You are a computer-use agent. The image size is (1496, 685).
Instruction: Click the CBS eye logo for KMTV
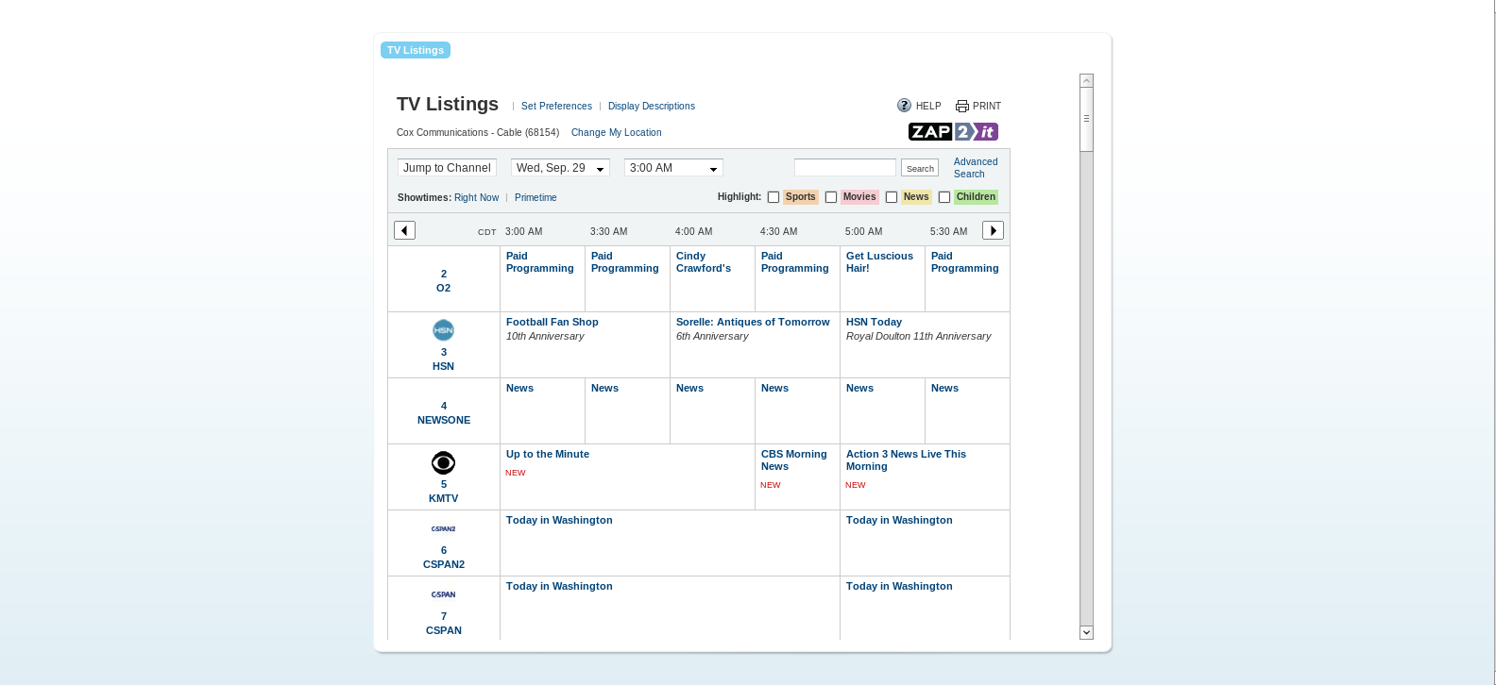coord(444,462)
